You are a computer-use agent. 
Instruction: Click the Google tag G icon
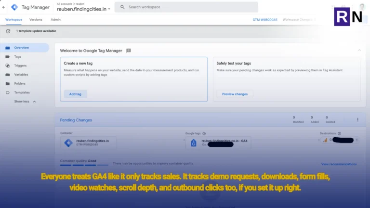point(194,143)
